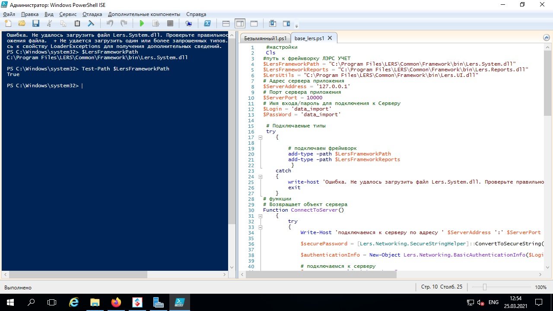Paste from clipboard toolbar icon
Screen dimensions: 553x311
click(77, 23)
